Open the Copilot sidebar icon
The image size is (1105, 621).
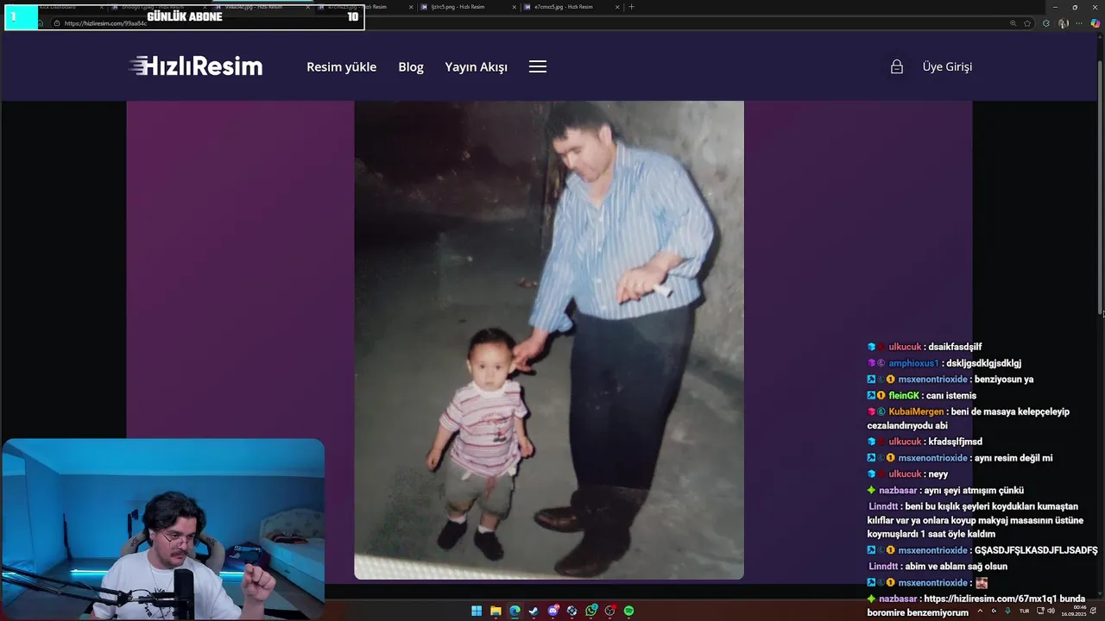point(1096,23)
